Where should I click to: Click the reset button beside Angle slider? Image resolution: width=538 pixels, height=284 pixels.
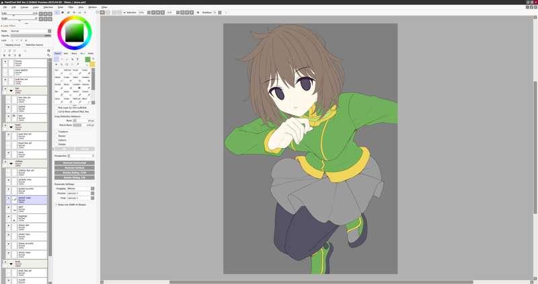pos(50,19)
